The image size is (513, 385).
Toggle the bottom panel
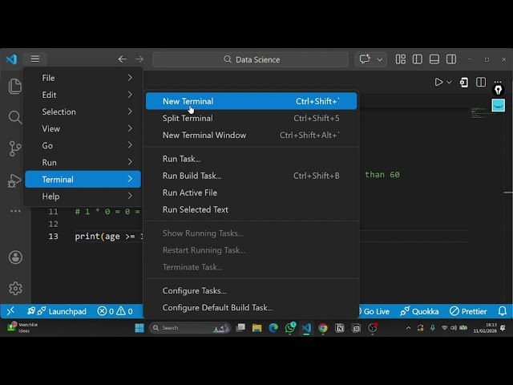coord(434,59)
